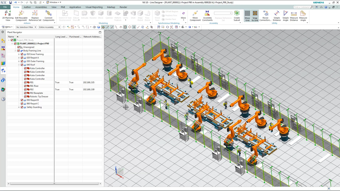This screenshot has height=191, width=340.
Task: Open the constraint navigator sidebar icon
Action: [3, 48]
